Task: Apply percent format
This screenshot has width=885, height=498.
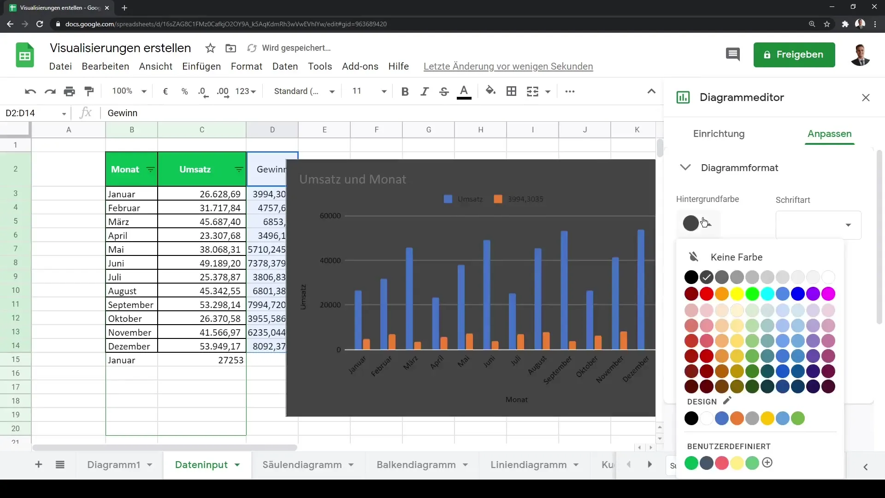Action: [185, 91]
